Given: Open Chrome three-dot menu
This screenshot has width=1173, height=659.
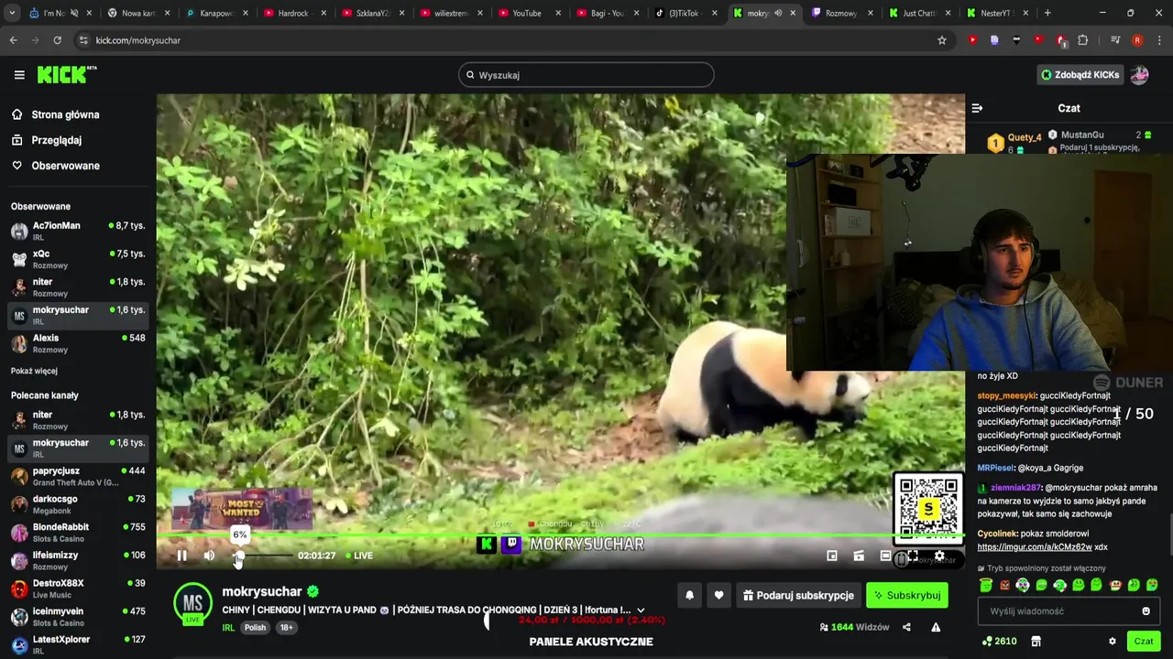Looking at the screenshot, I should tap(1158, 40).
